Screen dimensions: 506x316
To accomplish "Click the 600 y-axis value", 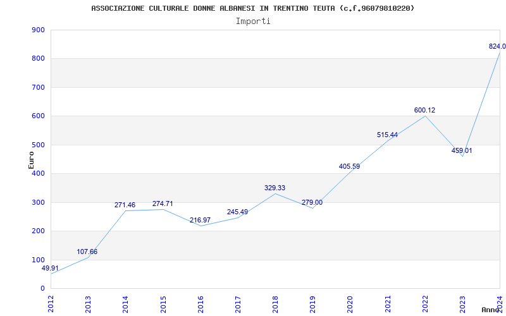I will pos(38,116).
